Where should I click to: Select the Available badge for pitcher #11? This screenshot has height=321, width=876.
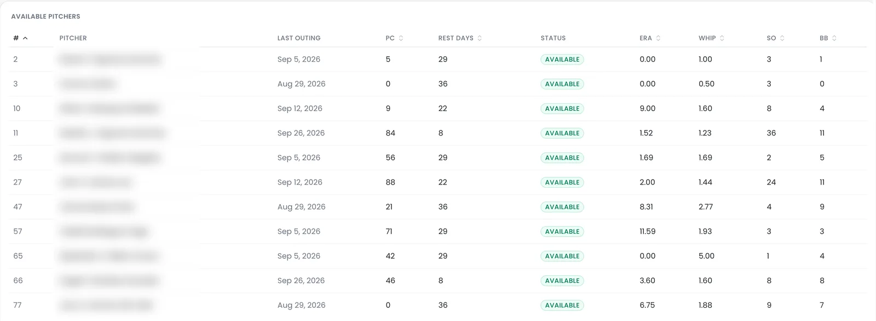point(562,133)
